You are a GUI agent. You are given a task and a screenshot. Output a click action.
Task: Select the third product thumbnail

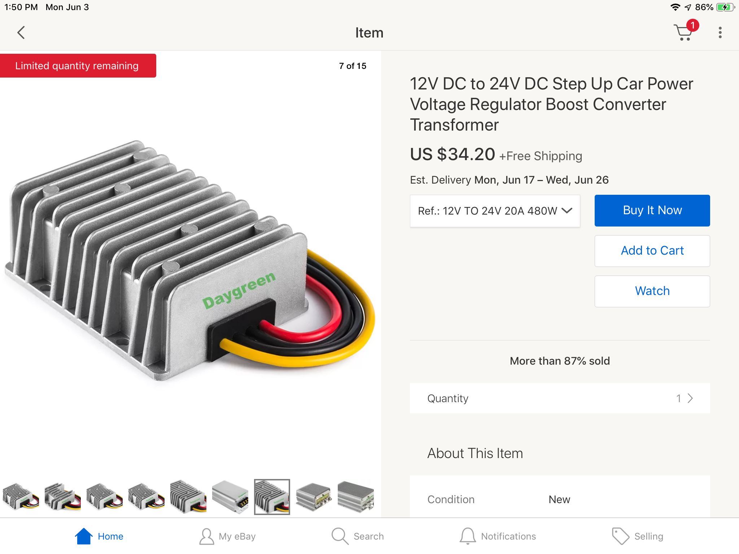coord(105,497)
